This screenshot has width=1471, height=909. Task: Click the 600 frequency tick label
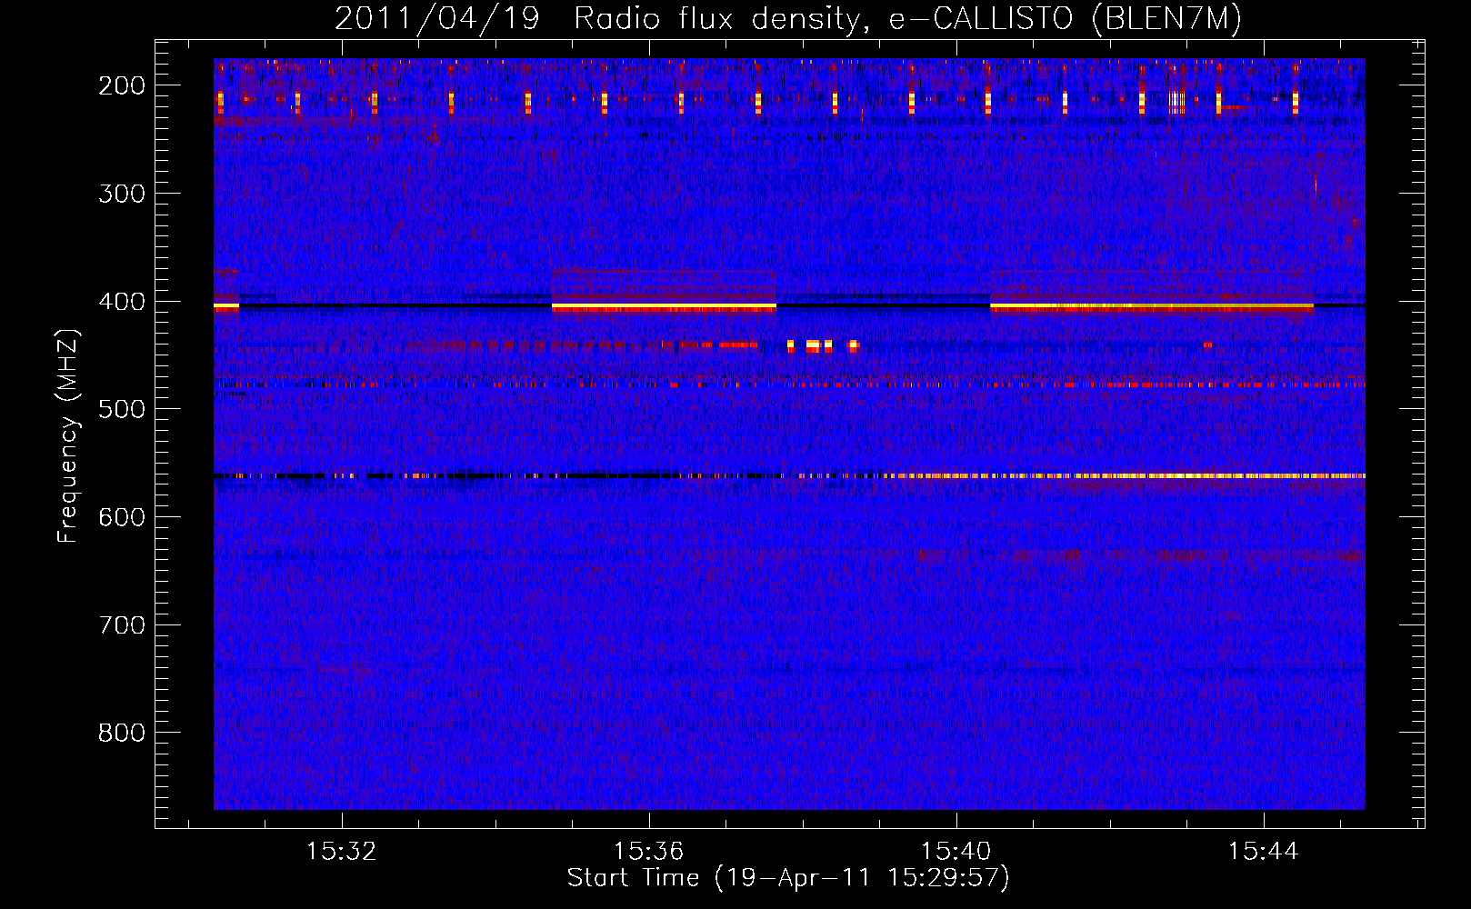tap(122, 517)
